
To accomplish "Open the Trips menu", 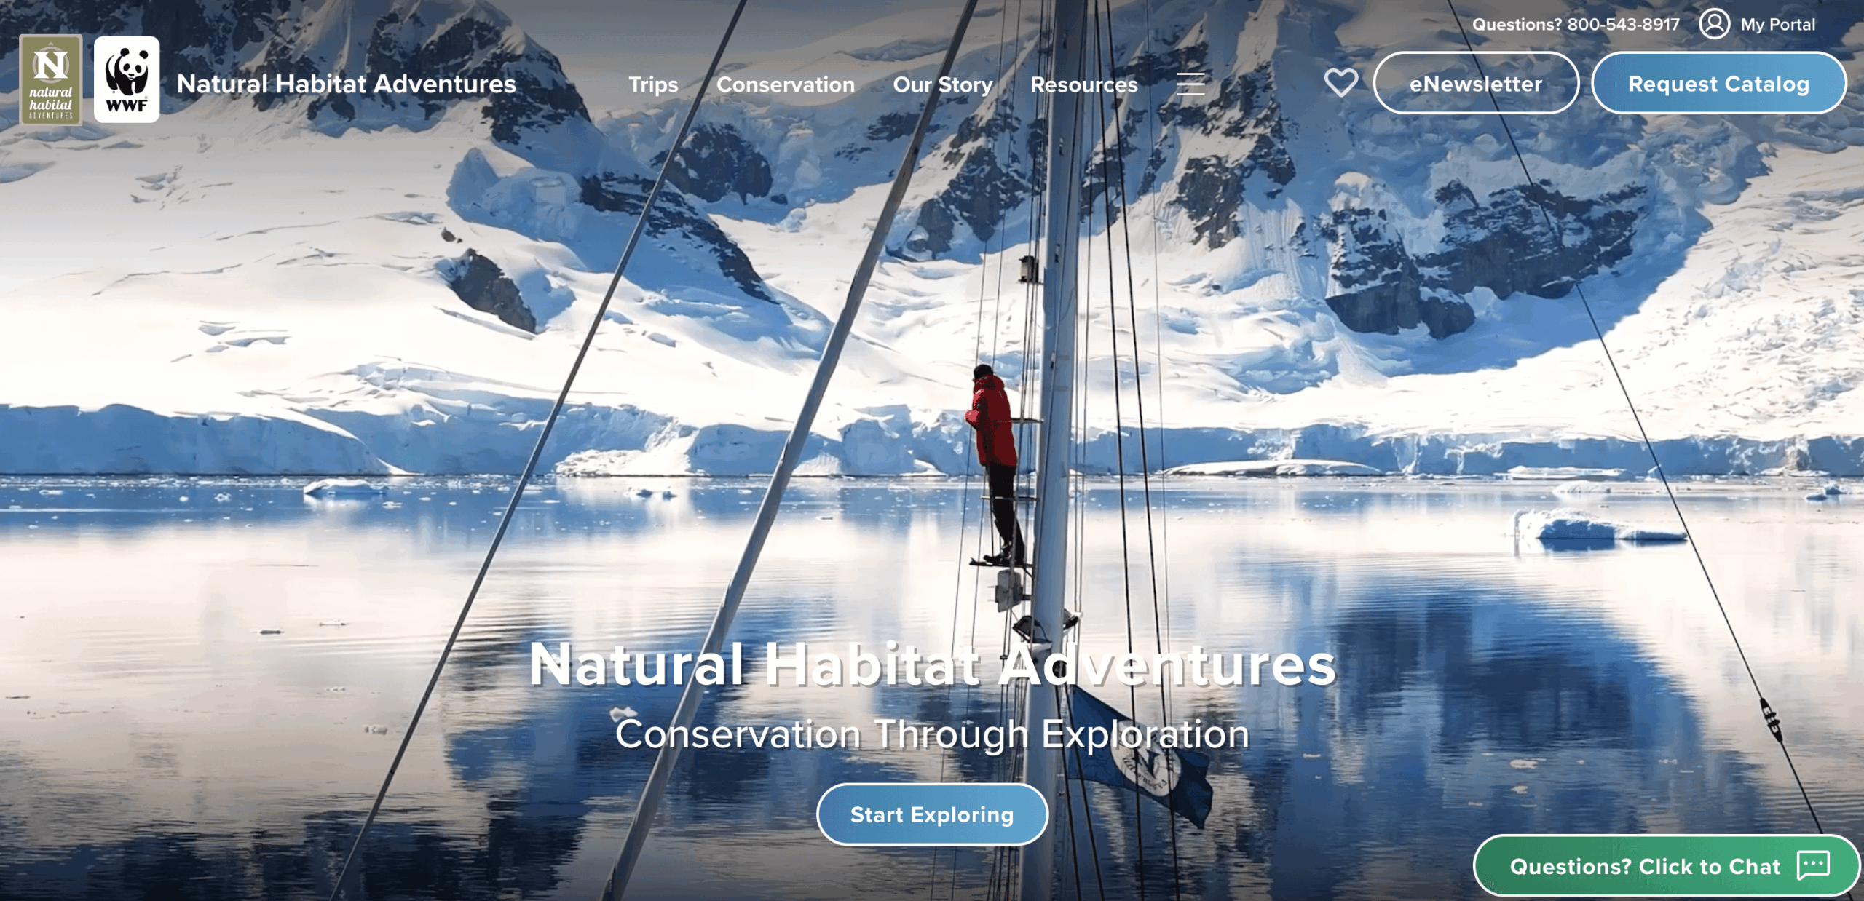I will point(653,84).
